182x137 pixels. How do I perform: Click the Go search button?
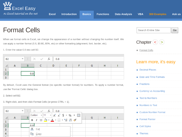(175, 30)
